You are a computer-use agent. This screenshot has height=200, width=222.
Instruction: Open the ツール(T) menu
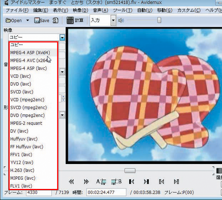[x=123, y=10]
